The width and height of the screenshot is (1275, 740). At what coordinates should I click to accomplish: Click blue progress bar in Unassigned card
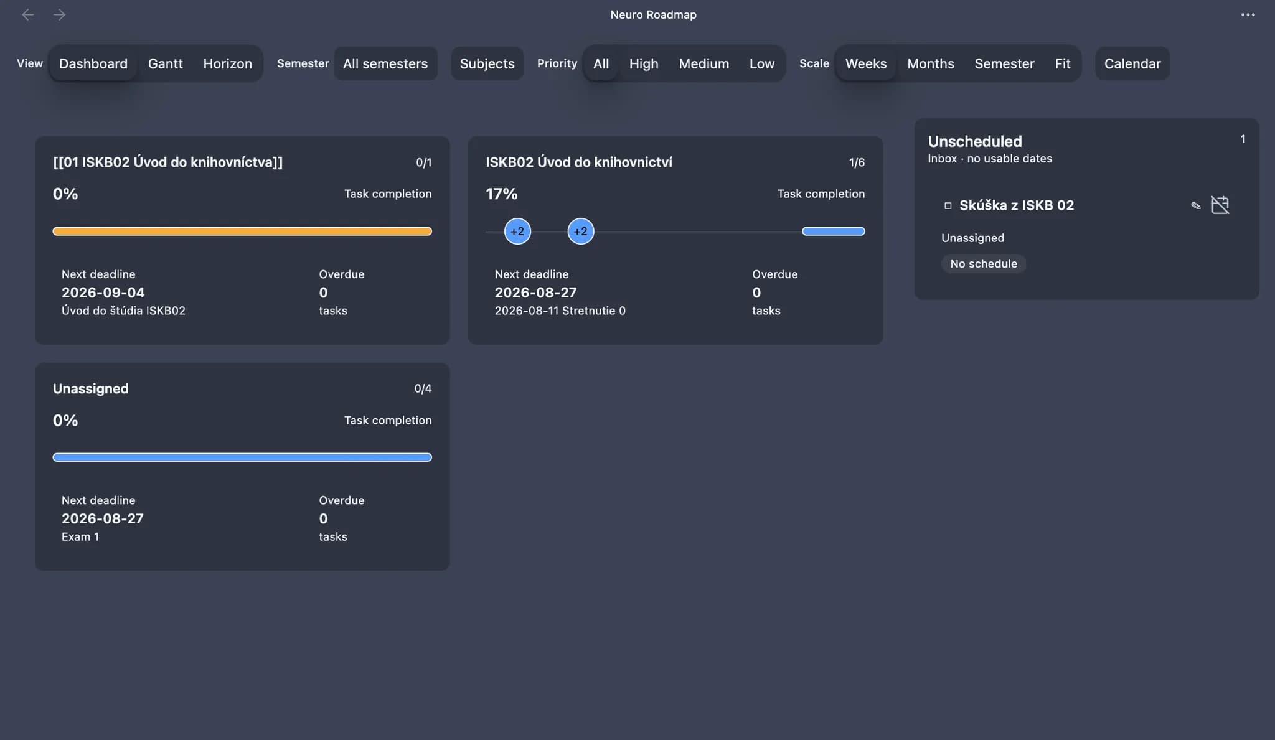(242, 457)
